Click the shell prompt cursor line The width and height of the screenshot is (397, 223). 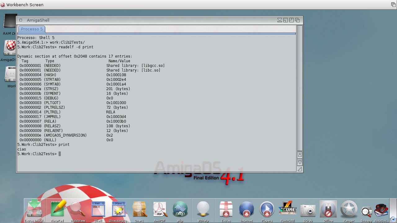click(39, 154)
